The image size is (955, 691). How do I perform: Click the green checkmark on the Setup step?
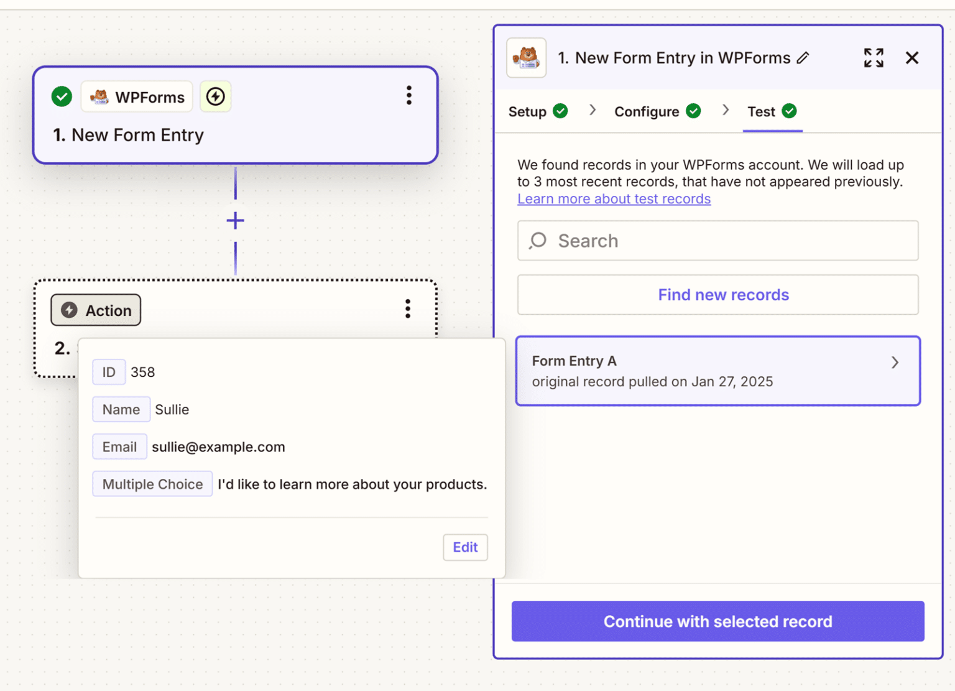pos(560,111)
